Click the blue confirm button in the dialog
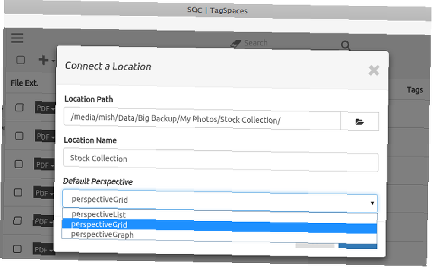The width and height of the screenshot is (432, 267). 358,245
